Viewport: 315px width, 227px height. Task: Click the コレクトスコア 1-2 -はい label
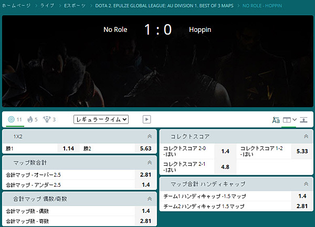pos(261,151)
